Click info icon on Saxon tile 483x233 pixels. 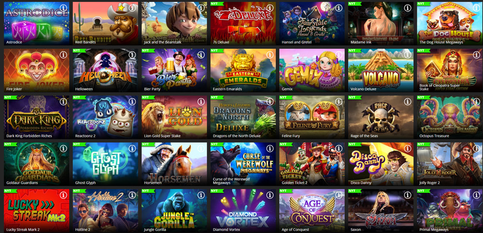(408, 195)
